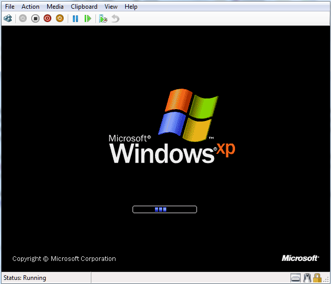Save the VM state with orange button

(x=60, y=18)
